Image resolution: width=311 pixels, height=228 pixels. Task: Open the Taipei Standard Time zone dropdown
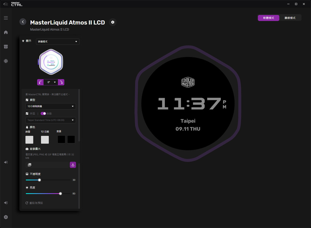(51, 120)
